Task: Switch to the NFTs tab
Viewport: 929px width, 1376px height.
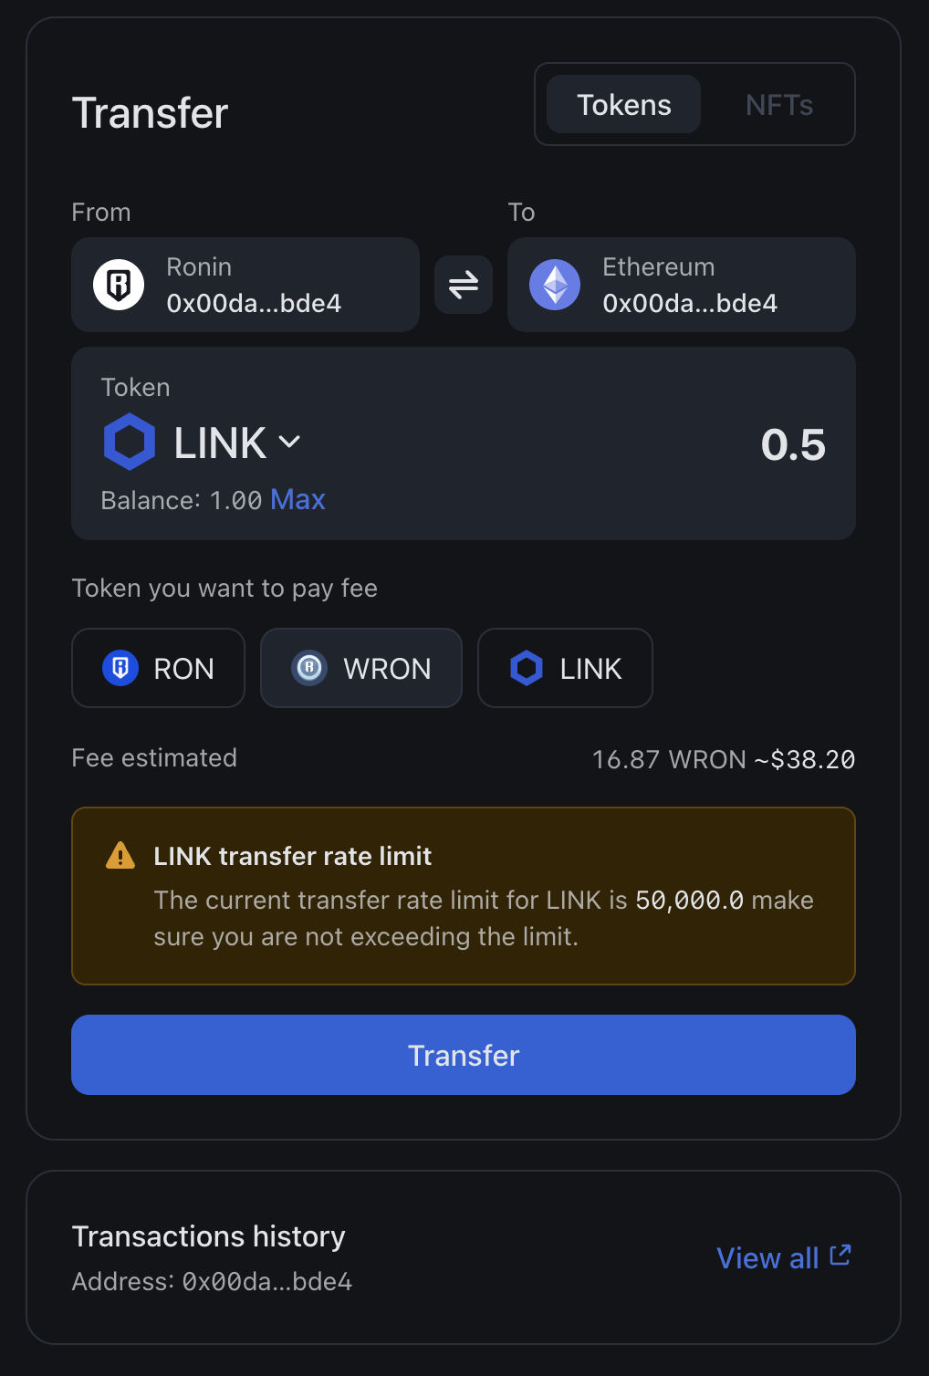Action: click(x=778, y=105)
